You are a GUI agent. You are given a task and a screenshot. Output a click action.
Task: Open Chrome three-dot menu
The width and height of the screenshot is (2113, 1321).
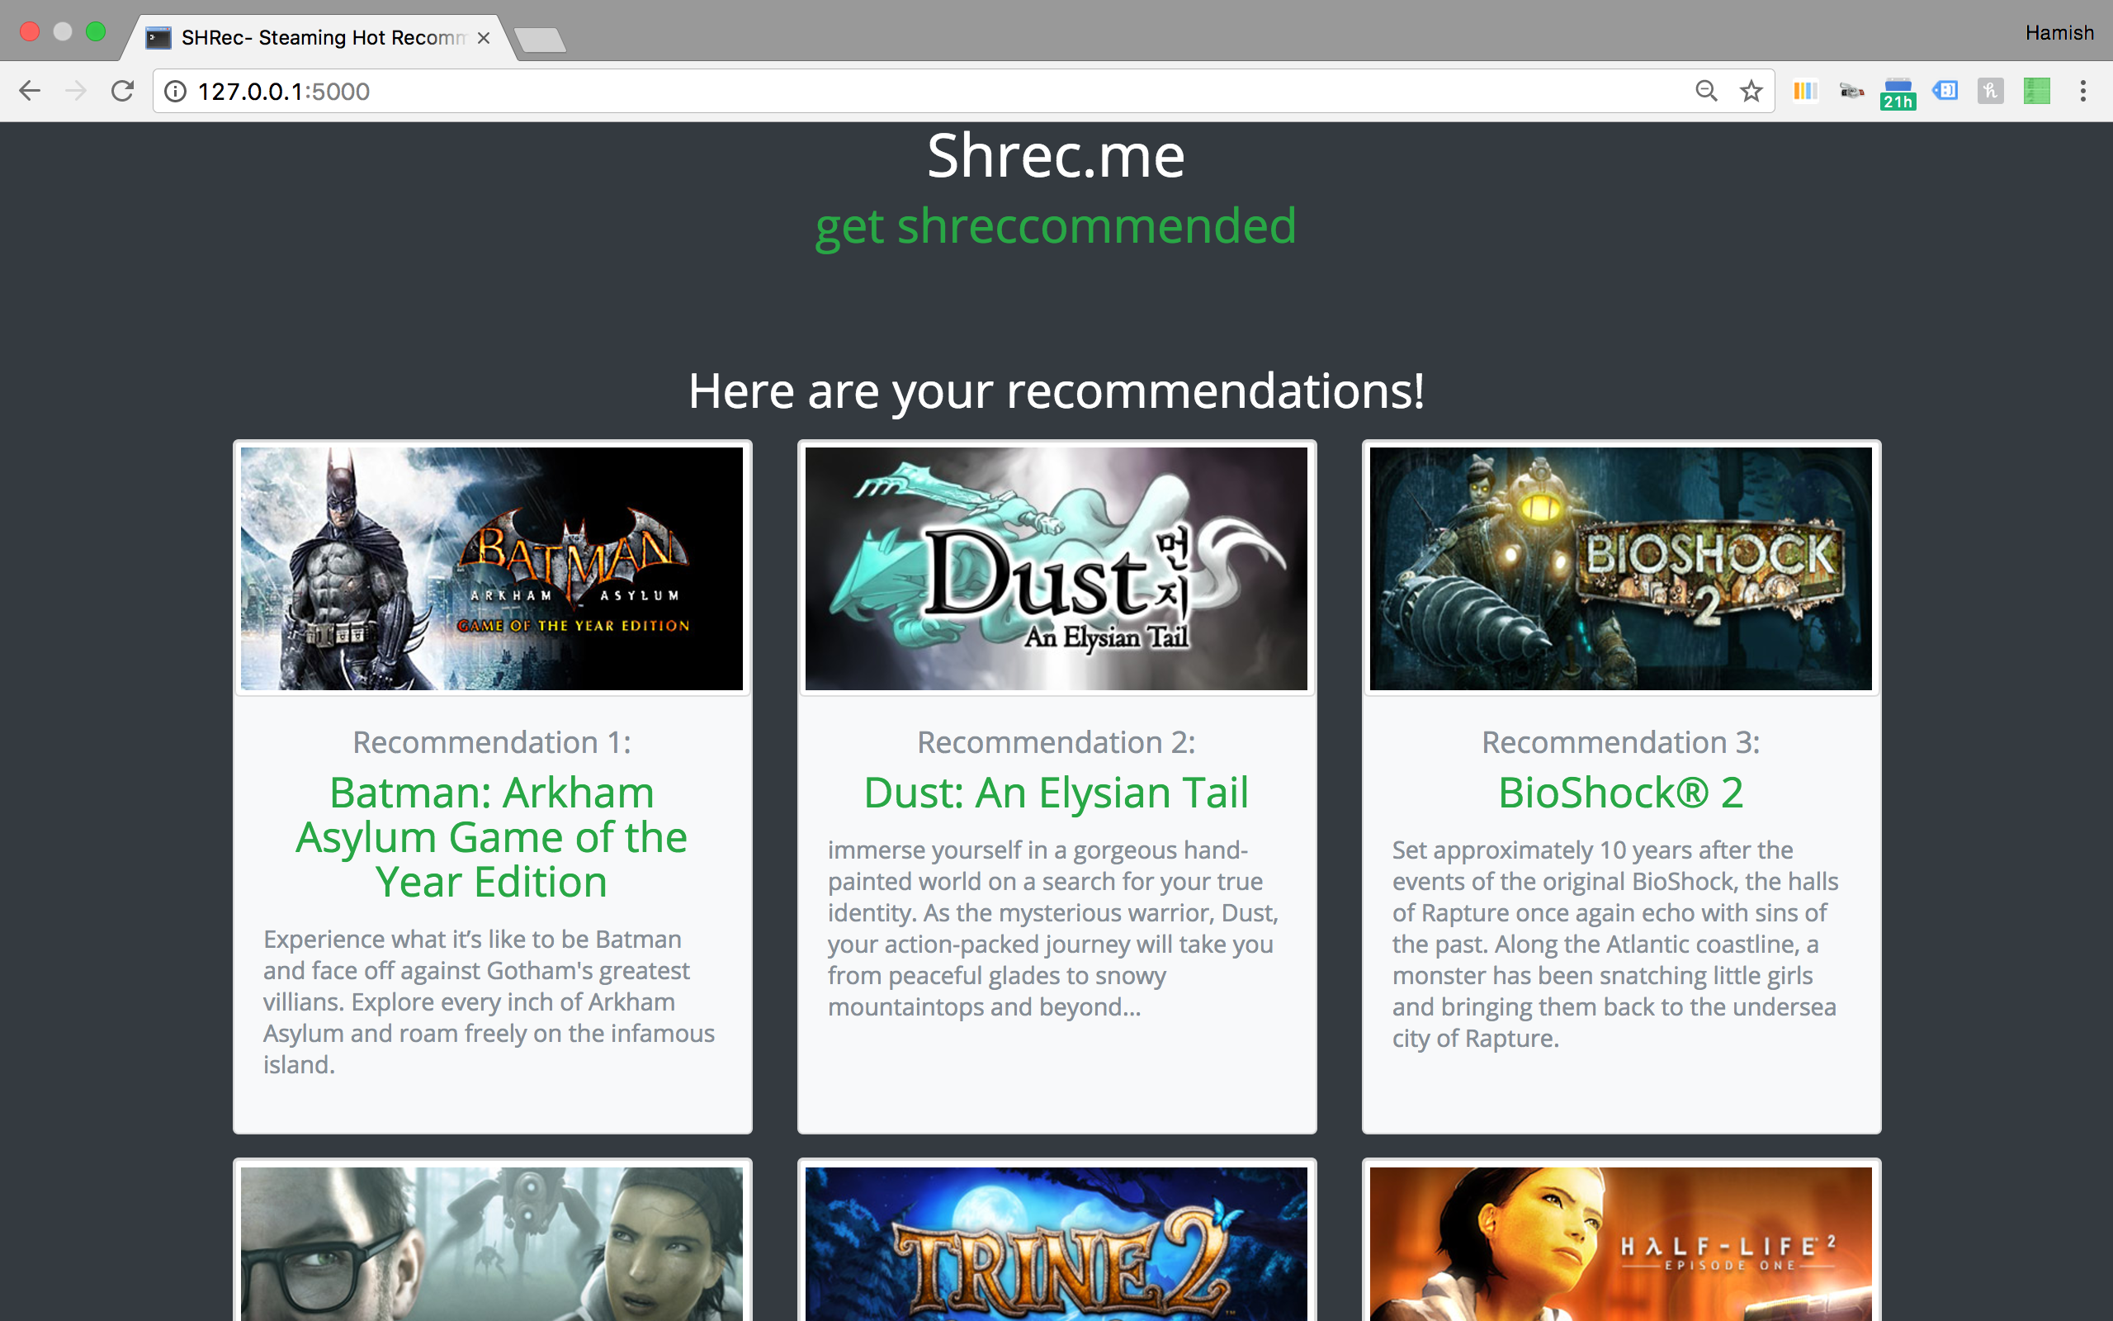tap(2082, 91)
